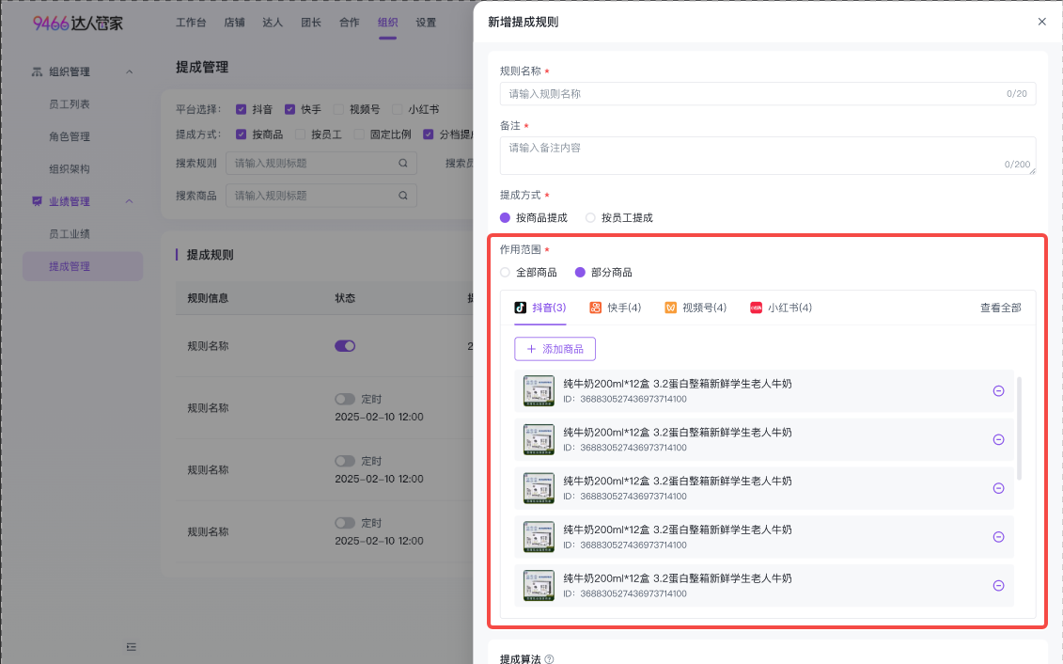Close the 新增提成规则 panel
Screen dimensions: 1063x664
click(x=1042, y=22)
